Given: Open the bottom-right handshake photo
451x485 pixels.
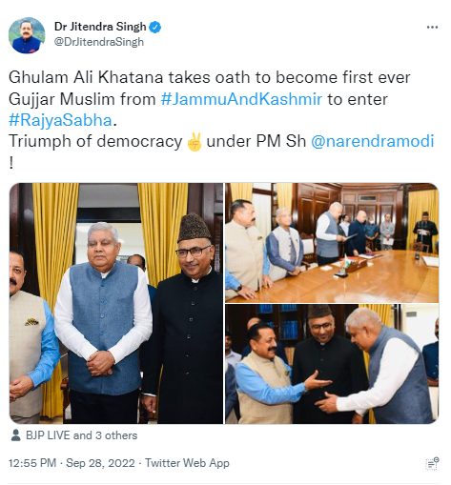Looking at the screenshot, I should click(x=332, y=364).
